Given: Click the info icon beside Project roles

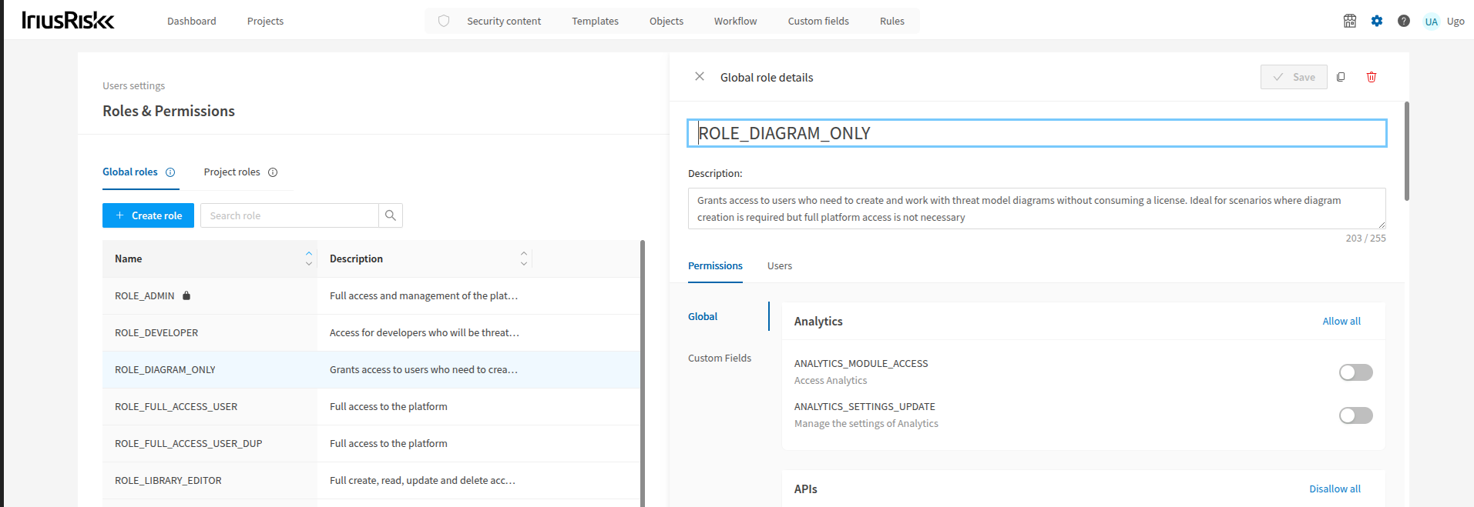Looking at the screenshot, I should coord(273,172).
